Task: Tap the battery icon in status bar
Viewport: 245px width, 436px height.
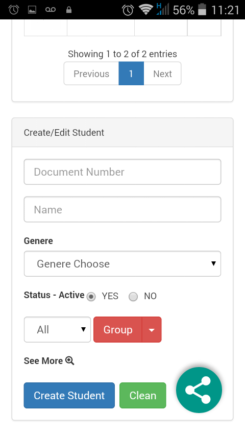Action: [x=202, y=10]
